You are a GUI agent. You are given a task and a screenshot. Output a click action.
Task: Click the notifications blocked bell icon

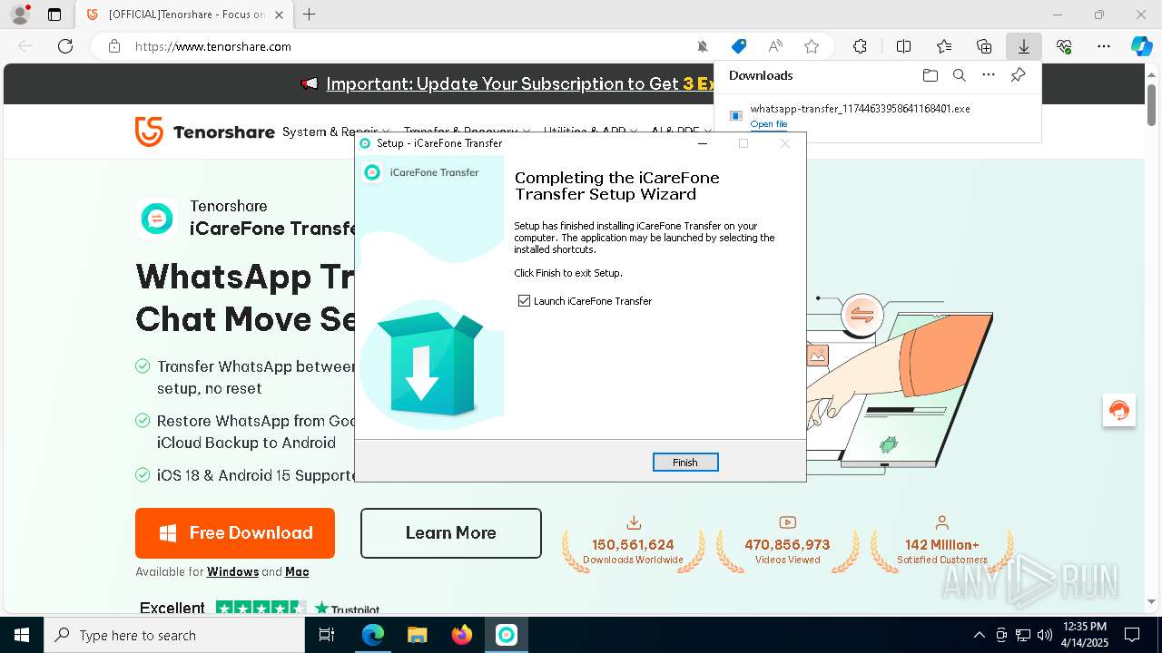(x=702, y=46)
